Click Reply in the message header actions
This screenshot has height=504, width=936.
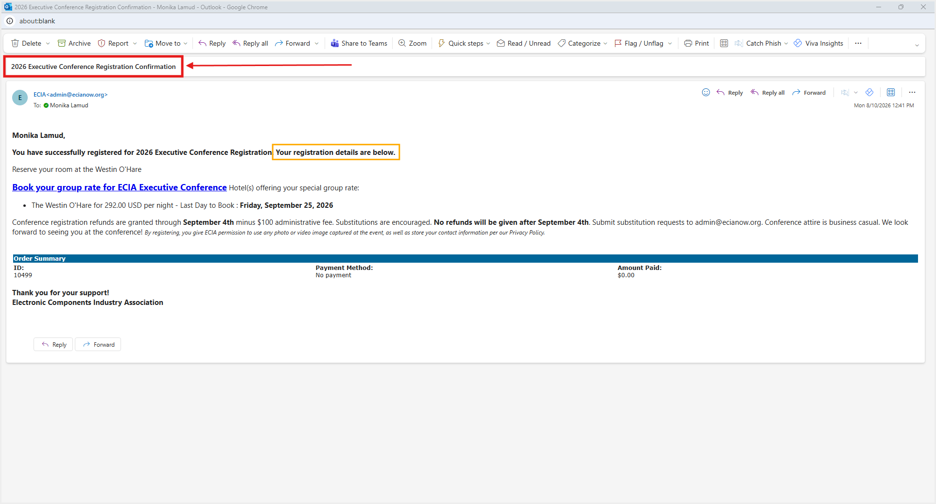(x=729, y=92)
